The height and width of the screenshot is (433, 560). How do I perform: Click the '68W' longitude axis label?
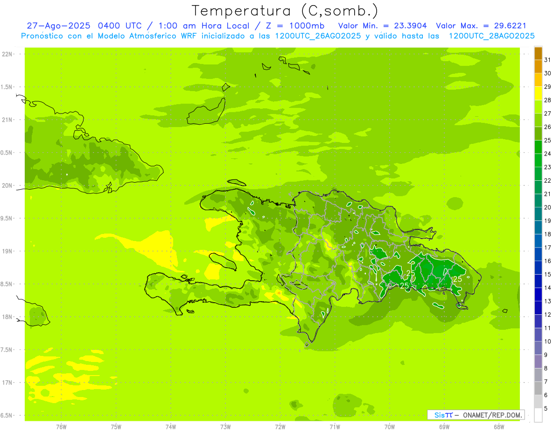point(499,426)
